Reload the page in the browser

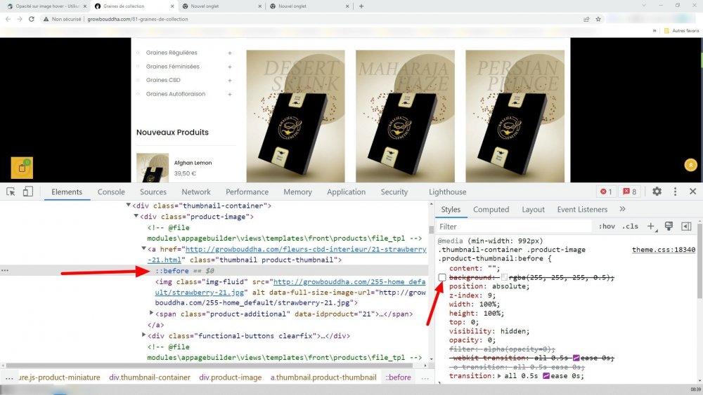(32, 19)
